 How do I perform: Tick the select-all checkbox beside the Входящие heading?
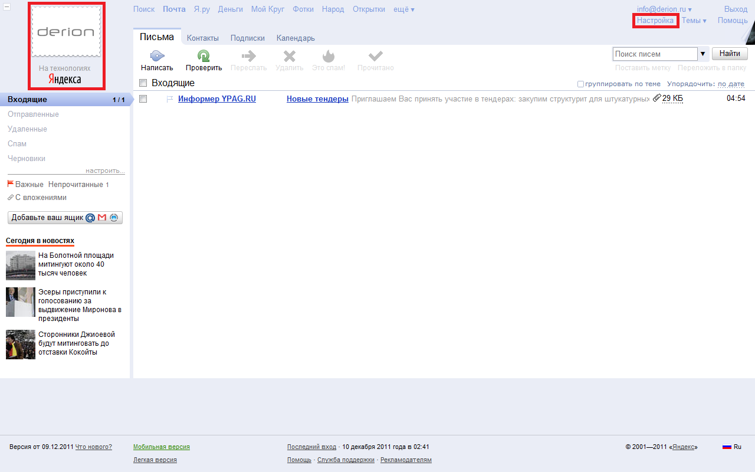coord(143,83)
